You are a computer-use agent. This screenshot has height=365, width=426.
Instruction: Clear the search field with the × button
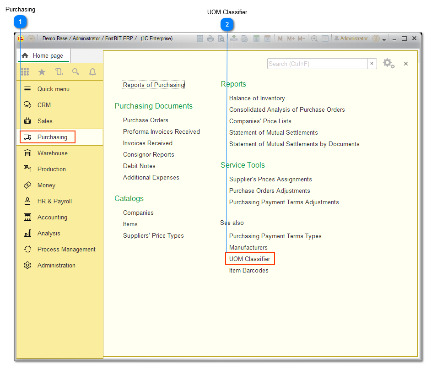click(x=372, y=64)
